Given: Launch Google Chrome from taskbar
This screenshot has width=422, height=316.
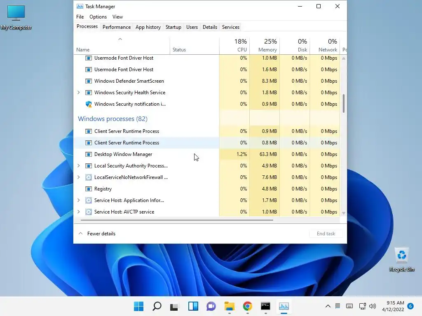Looking at the screenshot, I should [x=247, y=306].
